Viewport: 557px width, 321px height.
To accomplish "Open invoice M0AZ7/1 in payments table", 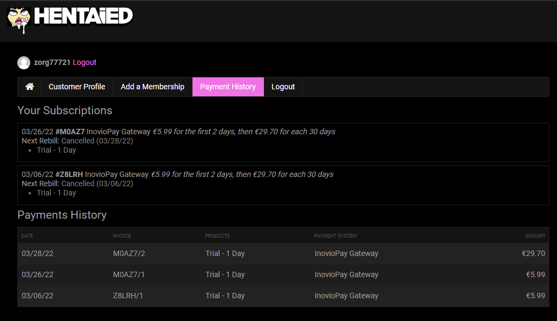I will (x=129, y=274).
